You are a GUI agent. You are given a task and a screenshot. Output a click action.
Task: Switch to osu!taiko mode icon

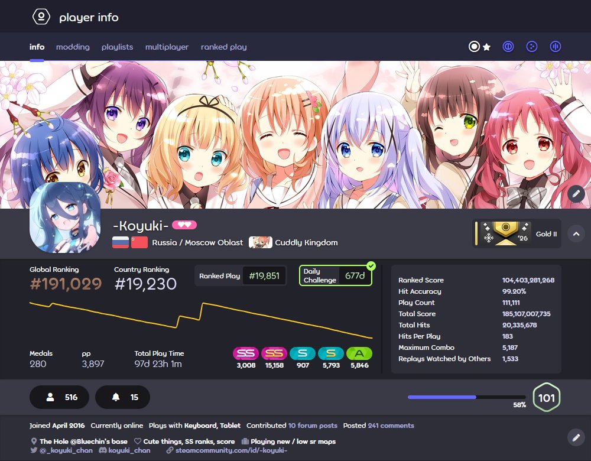tap(508, 47)
